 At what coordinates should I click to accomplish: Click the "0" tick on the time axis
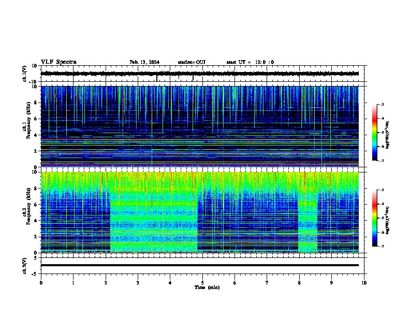41,283
